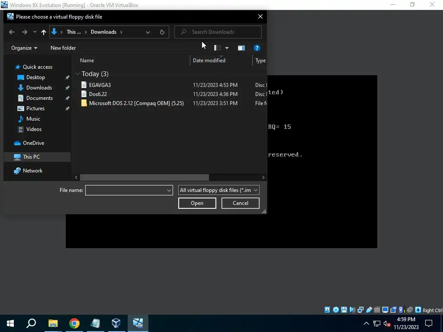
Task: Open Videos in the navigation pane
Action: click(x=34, y=129)
